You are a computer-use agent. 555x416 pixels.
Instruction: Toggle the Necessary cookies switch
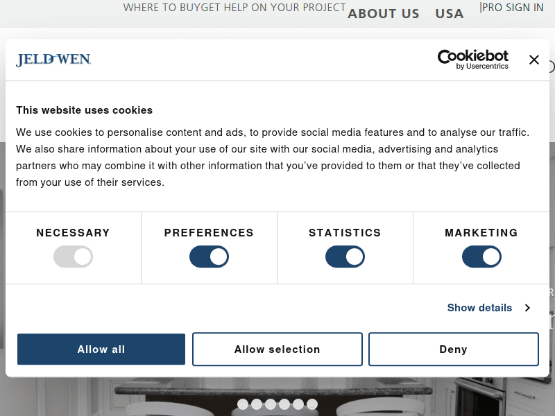click(x=73, y=257)
